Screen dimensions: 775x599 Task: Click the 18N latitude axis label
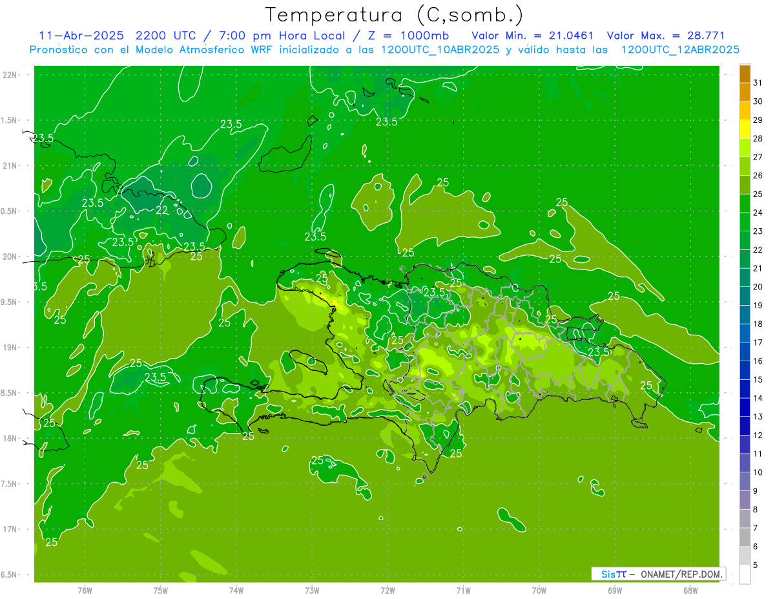click(10, 438)
